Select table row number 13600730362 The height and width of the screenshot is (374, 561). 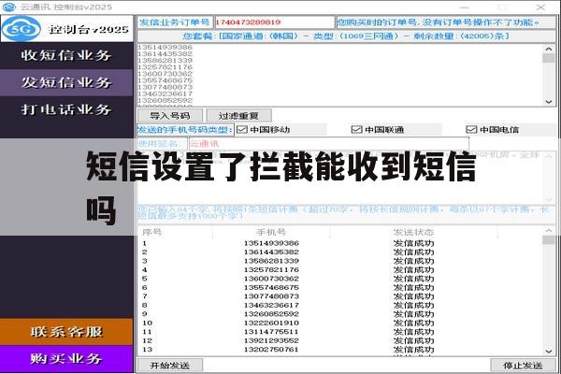pos(271,279)
